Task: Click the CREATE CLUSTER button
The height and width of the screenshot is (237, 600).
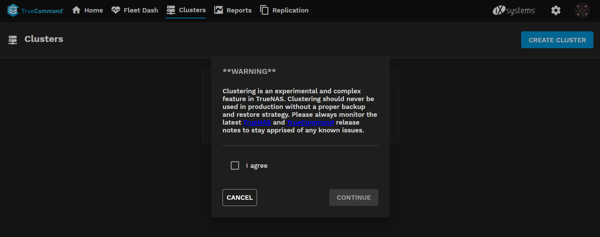Action: point(557,40)
